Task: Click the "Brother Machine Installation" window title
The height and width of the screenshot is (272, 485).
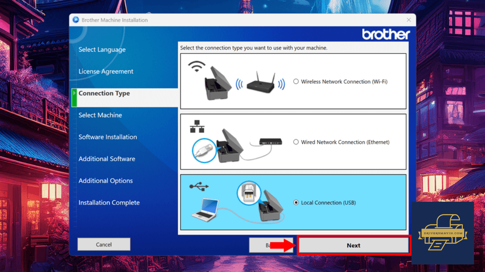Action: pyautogui.click(x=115, y=20)
